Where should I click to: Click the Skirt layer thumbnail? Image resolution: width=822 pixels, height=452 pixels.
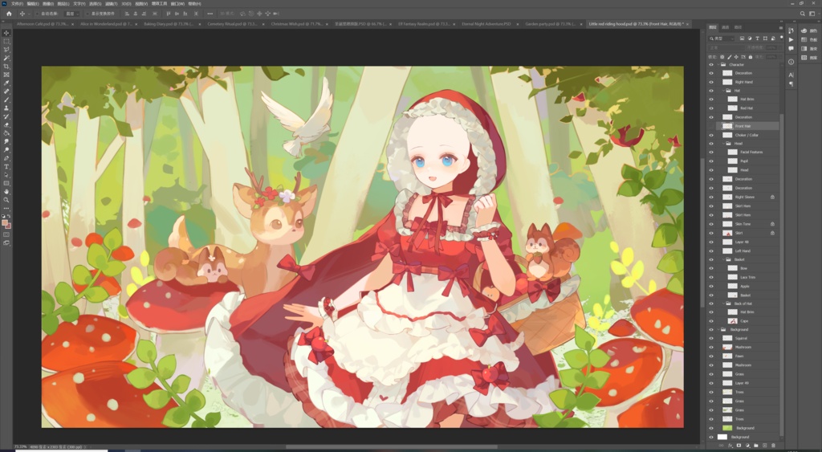pos(727,233)
